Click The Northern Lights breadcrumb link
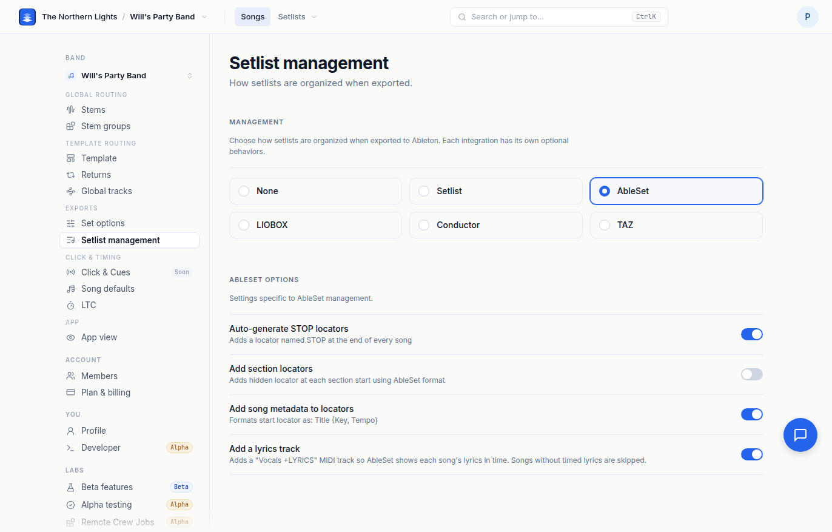 (x=79, y=17)
